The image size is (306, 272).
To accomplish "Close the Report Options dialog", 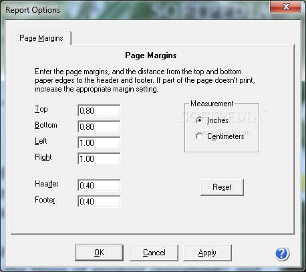I will 286,7.
